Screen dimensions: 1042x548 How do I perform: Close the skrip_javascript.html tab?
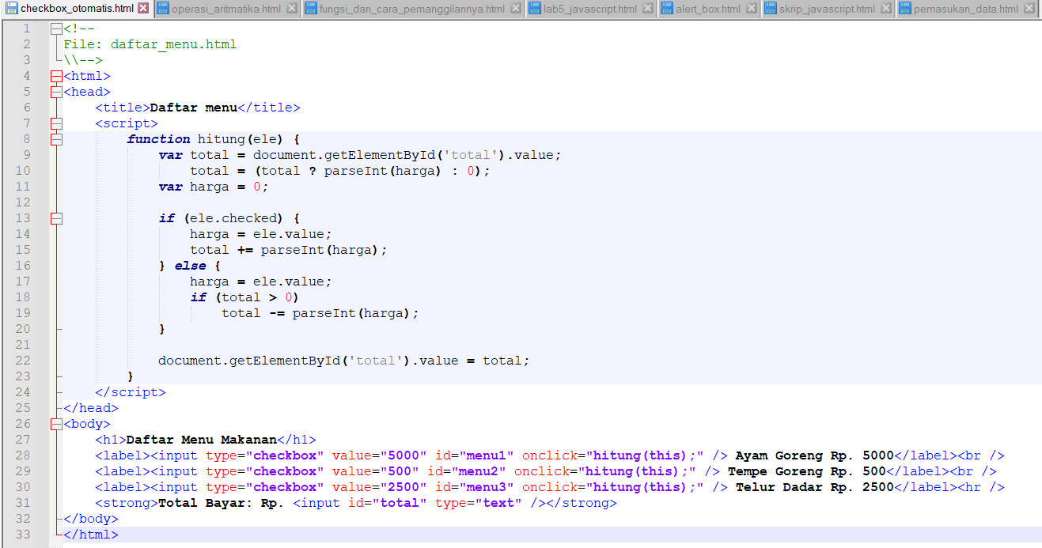click(885, 9)
